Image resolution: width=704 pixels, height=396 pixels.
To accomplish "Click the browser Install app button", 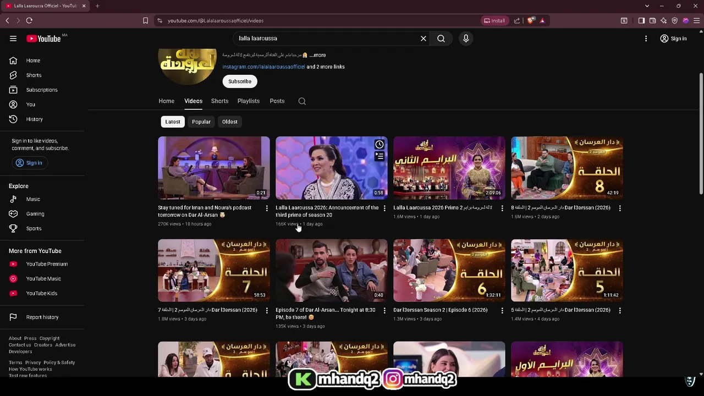I will tap(494, 21).
